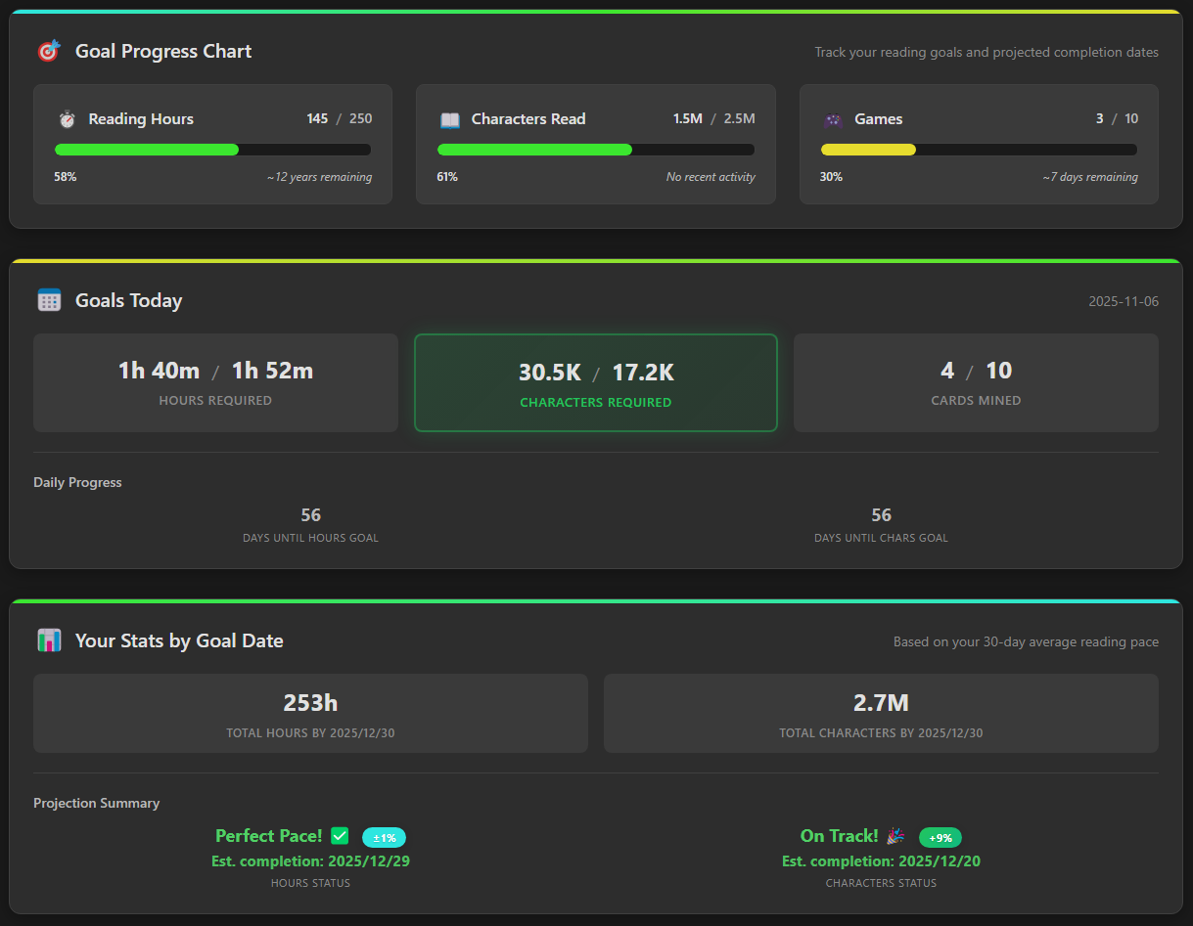
Task: Click the bar chart icon beside Your Stats
Action: [x=49, y=640]
